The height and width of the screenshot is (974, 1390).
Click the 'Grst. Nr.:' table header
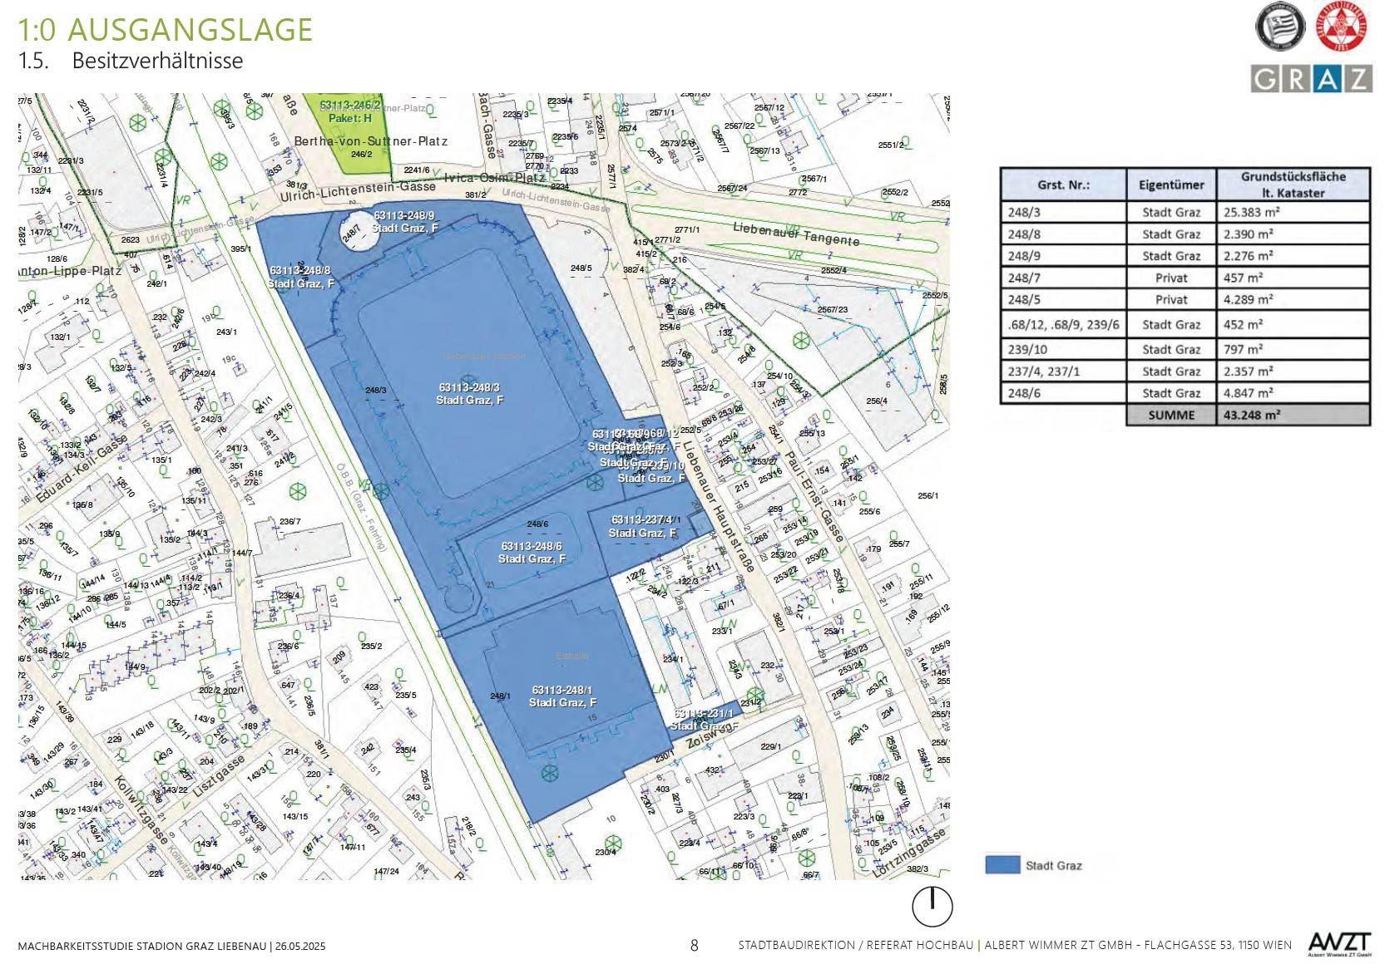[x=1063, y=184]
